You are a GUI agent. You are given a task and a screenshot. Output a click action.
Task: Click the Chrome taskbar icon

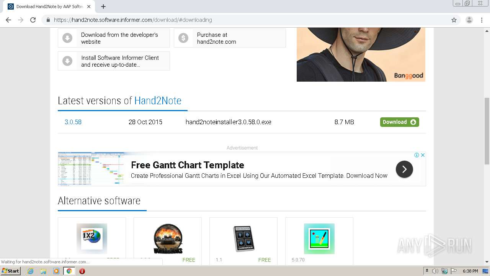pyautogui.click(x=69, y=271)
